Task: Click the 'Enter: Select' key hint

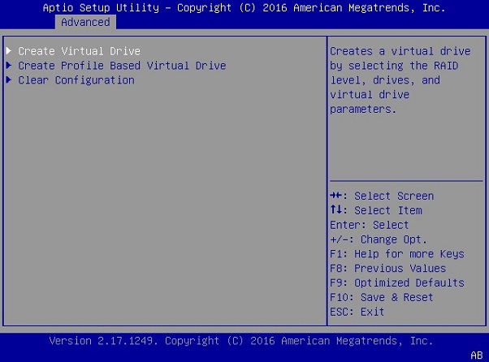Action: (370, 225)
